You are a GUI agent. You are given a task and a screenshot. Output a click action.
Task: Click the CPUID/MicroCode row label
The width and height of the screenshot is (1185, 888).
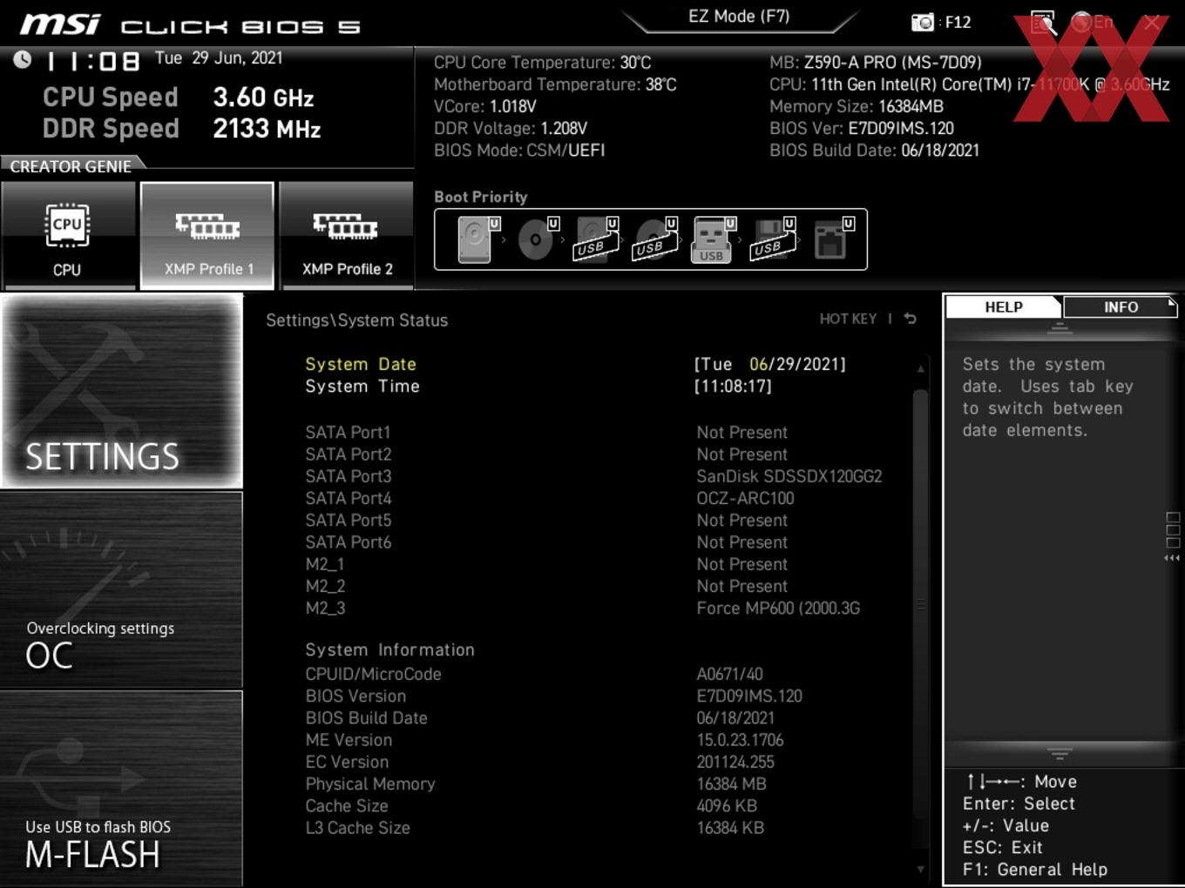[x=373, y=674]
